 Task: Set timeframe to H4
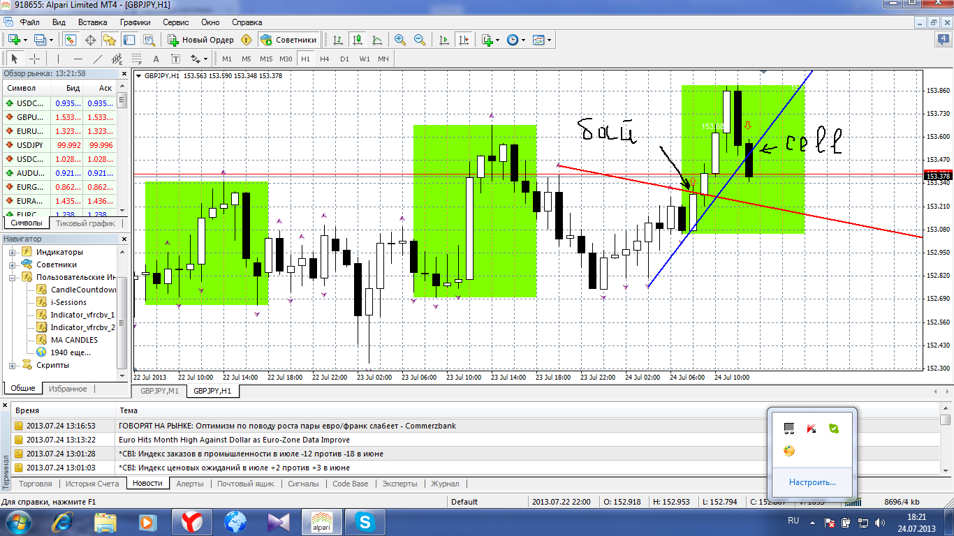tap(325, 59)
